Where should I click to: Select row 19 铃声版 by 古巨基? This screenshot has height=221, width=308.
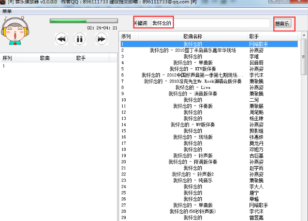[209, 156]
